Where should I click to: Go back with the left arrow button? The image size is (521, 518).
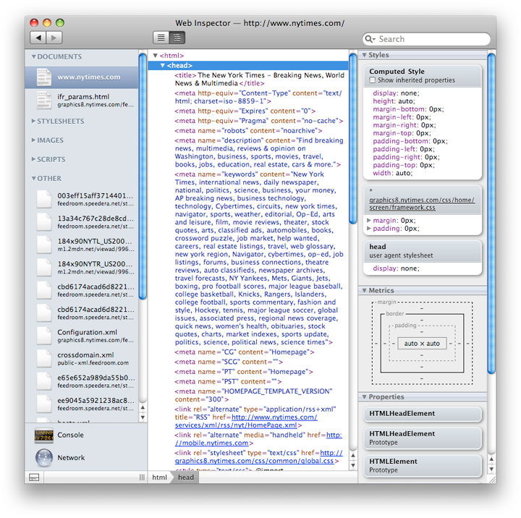tap(38, 38)
